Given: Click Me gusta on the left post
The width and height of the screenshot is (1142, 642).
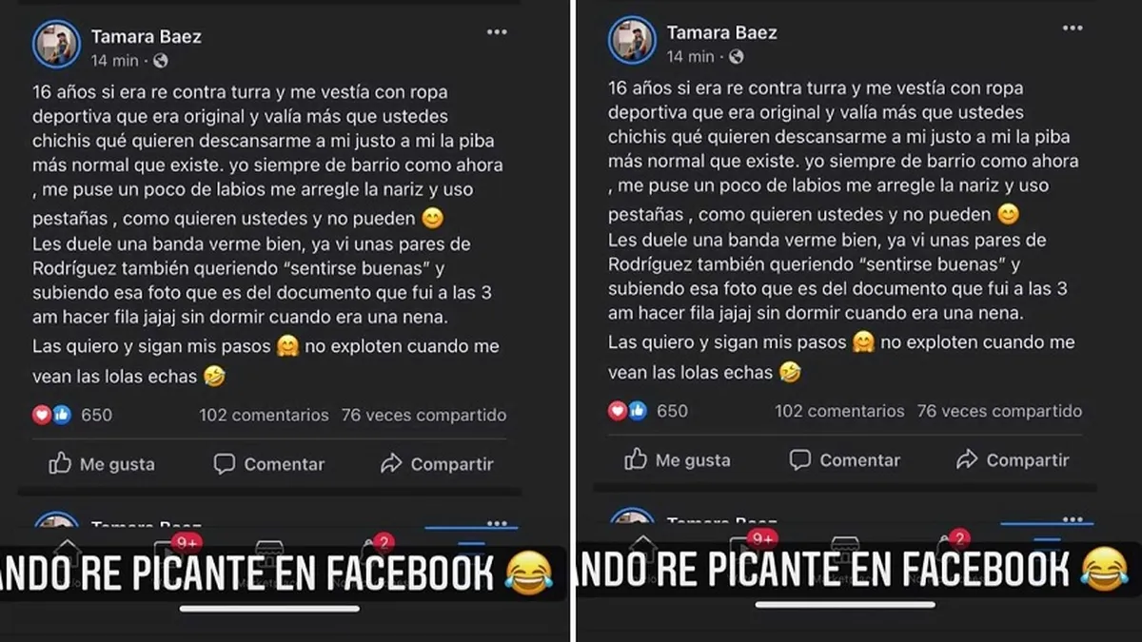Looking at the screenshot, I should (101, 464).
